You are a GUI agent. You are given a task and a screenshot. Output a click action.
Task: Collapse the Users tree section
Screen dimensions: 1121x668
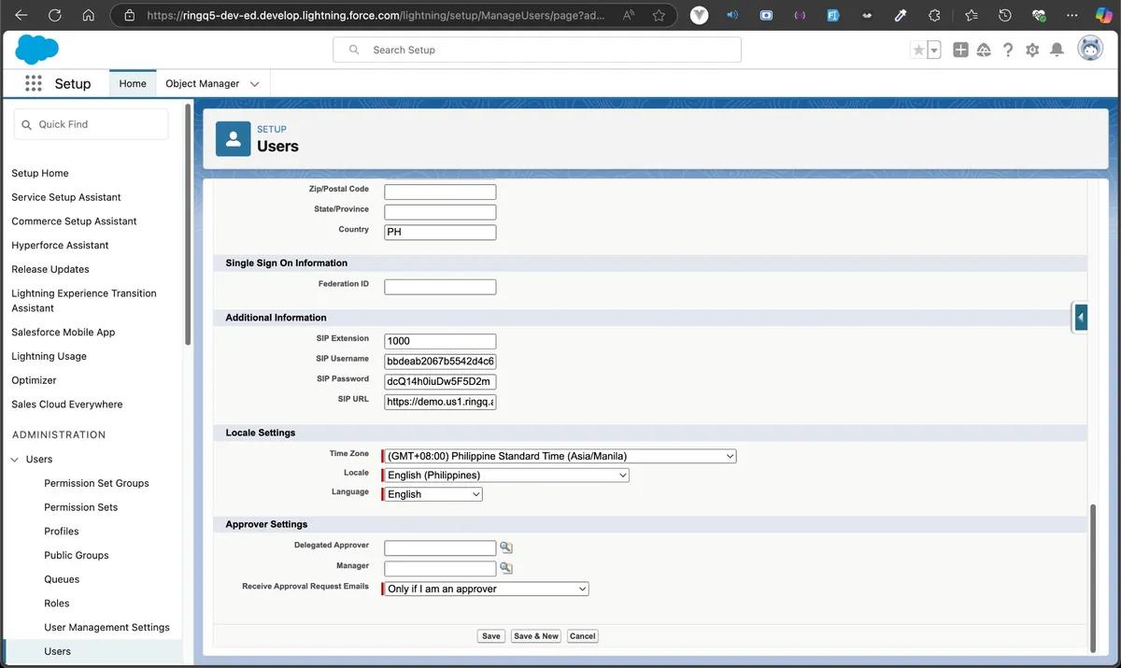point(14,460)
